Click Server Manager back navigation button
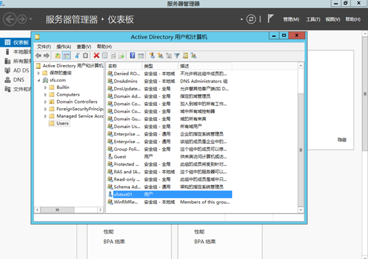Screen dimensions: 368x259 (9, 19)
